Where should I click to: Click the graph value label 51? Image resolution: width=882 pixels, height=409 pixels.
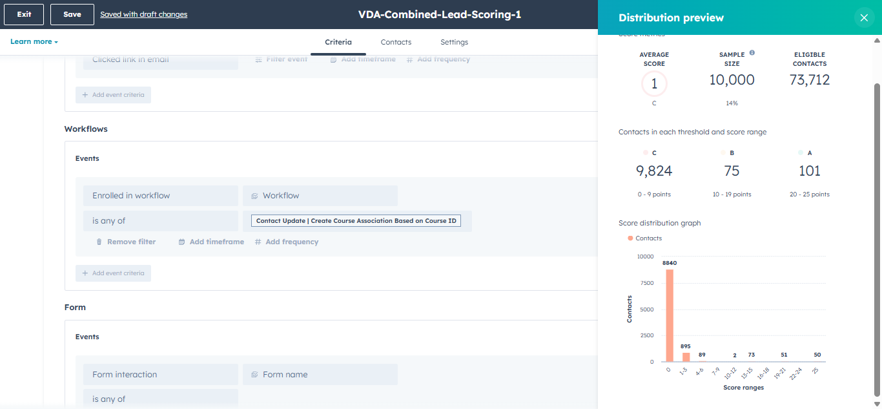click(x=784, y=355)
